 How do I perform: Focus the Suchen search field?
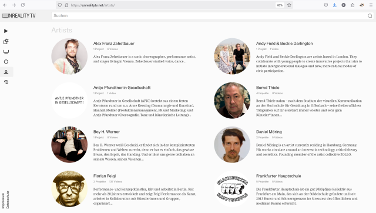point(209,16)
